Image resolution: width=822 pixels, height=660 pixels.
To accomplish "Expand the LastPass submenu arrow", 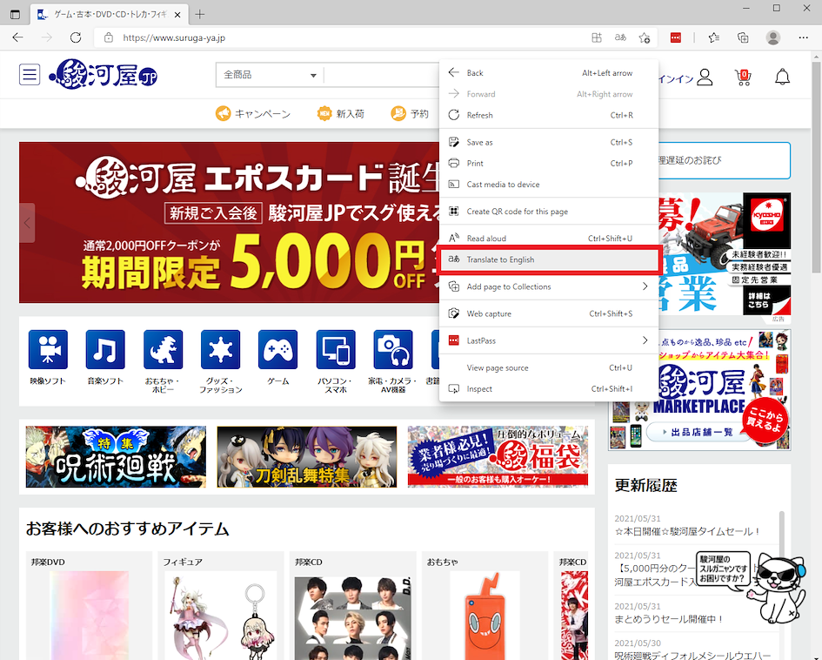I will [645, 340].
